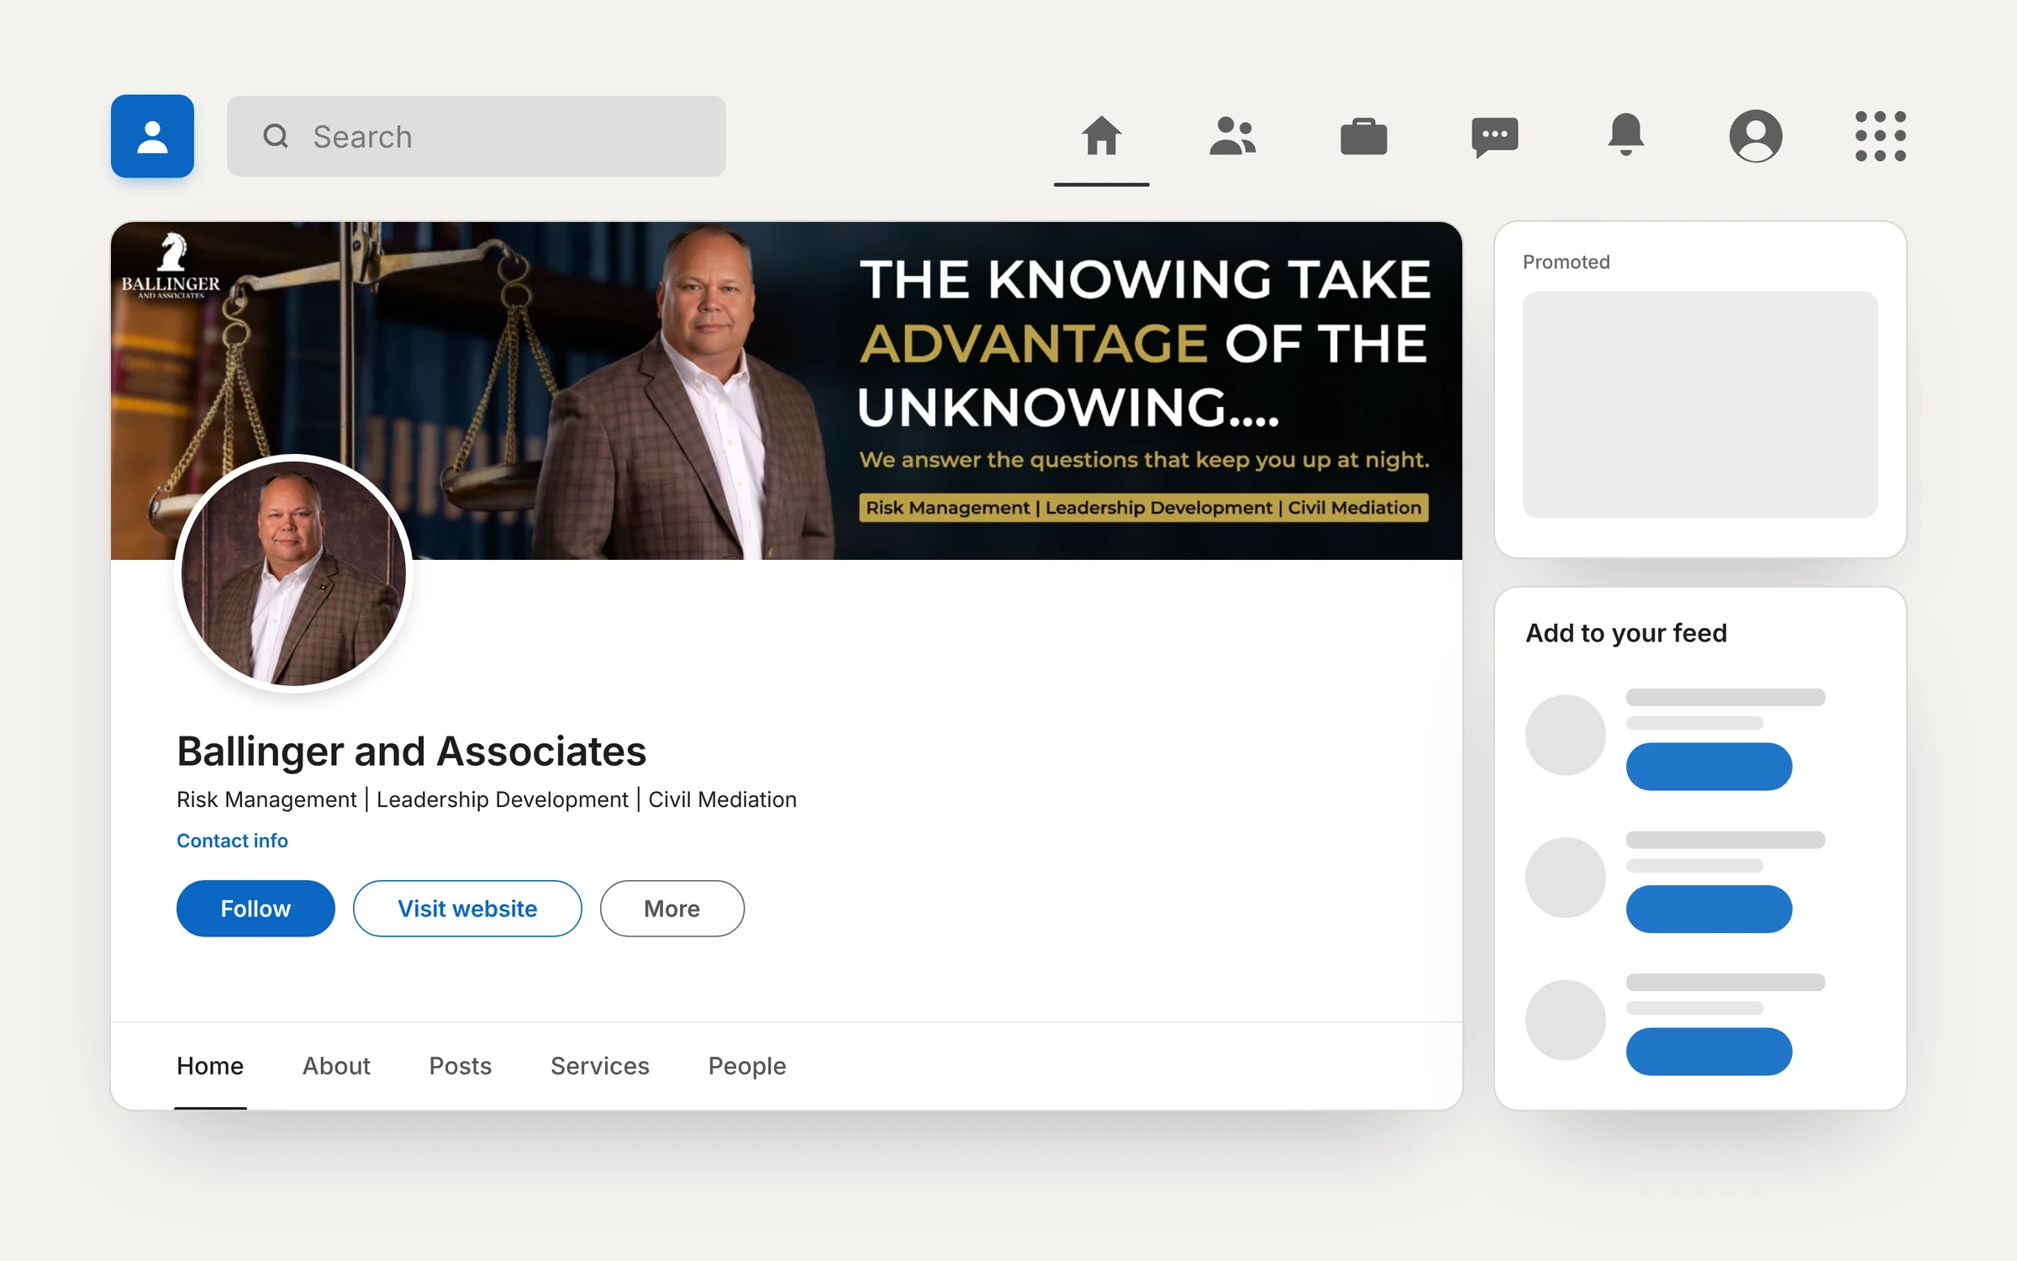The image size is (2017, 1261).
Task: Open the Home house icon
Action: [x=1101, y=136]
